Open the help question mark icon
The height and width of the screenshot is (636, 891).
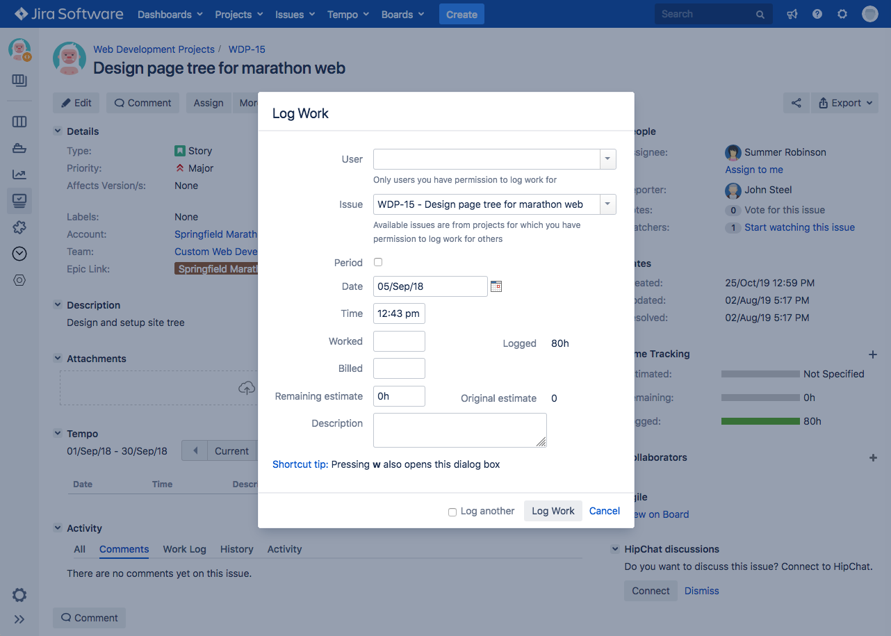(x=817, y=14)
